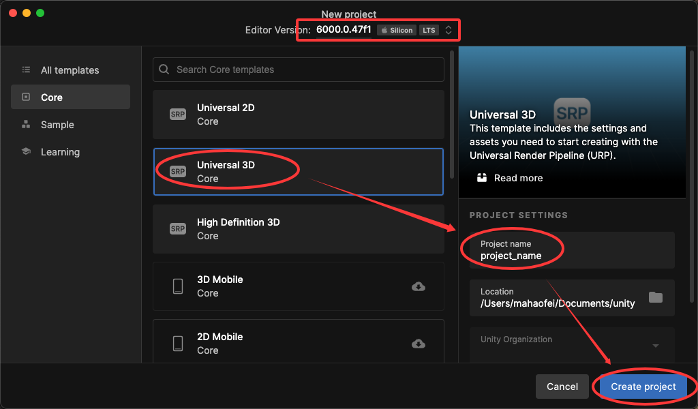Download the 3D Mobile template cloud icon

[419, 286]
